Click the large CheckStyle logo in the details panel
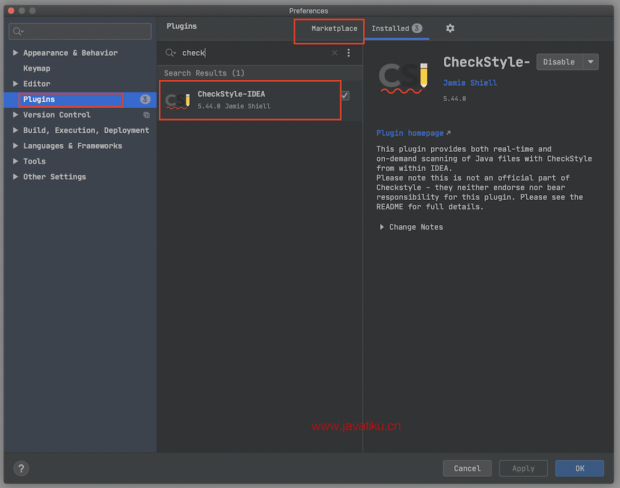Image resolution: width=620 pixels, height=488 pixels. [x=403, y=78]
